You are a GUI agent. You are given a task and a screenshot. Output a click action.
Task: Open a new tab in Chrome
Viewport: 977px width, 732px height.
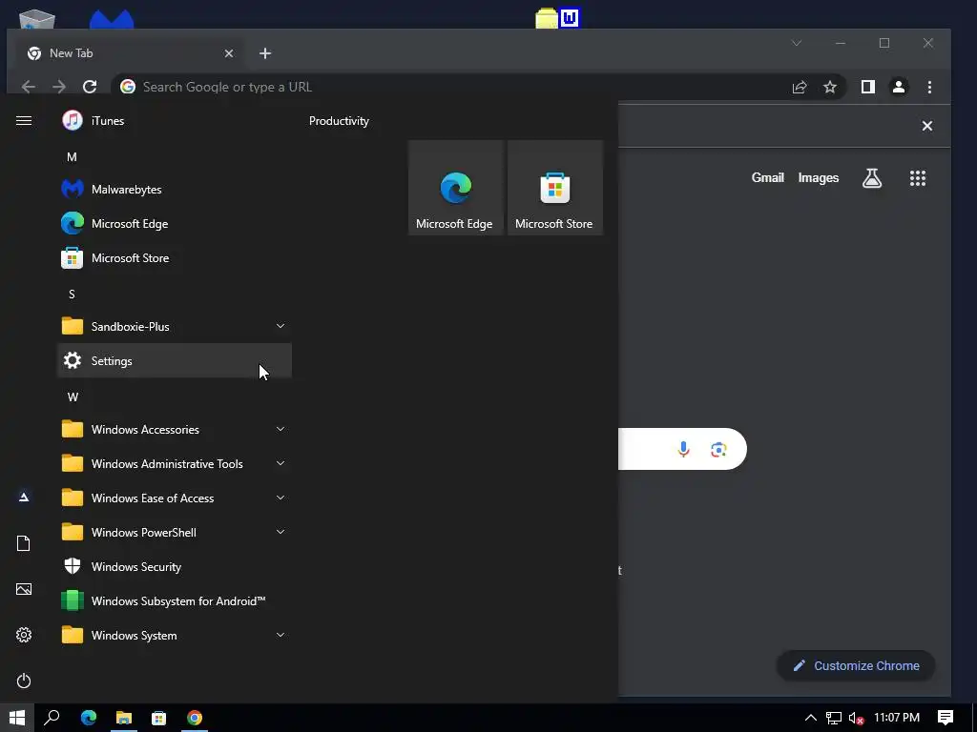[x=265, y=53]
